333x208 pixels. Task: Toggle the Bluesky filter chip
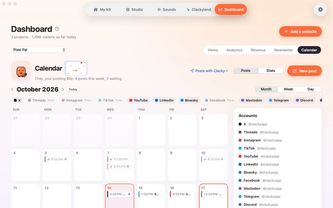(x=189, y=100)
